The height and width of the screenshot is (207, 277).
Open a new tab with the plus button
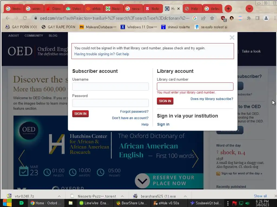pos(228,9)
